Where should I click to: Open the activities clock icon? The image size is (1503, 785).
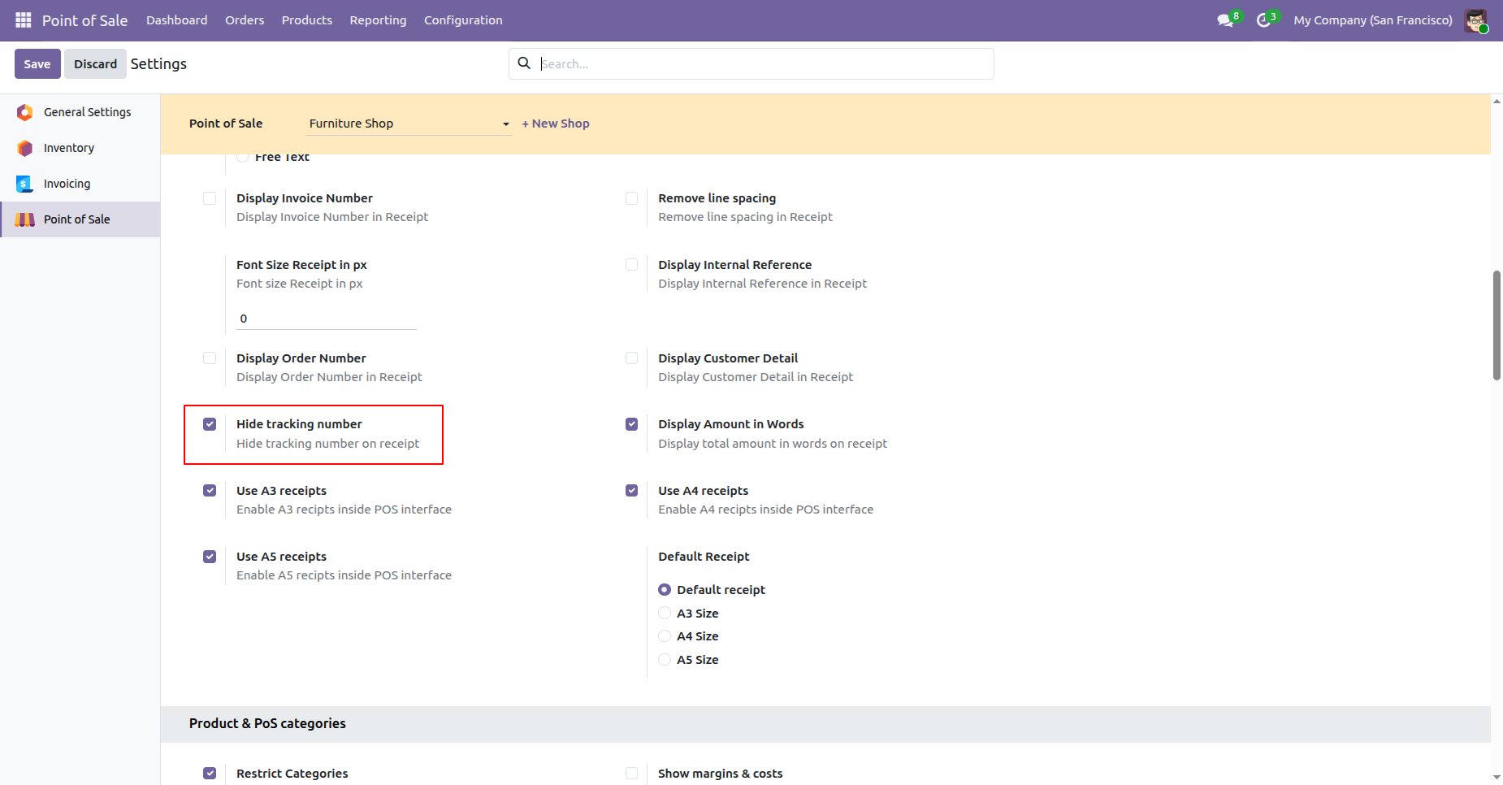[1263, 20]
